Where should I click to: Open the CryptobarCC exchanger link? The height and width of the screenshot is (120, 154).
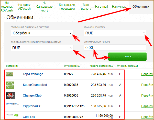pyautogui.click(x=32, y=106)
